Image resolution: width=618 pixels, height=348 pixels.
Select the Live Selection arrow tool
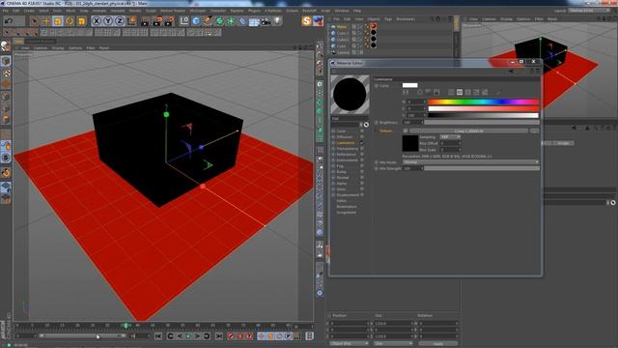pos(35,21)
